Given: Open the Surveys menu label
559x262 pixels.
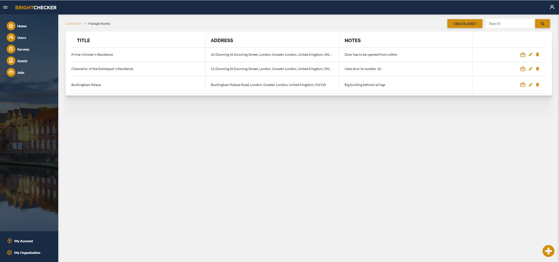Looking at the screenshot, I should [23, 49].
